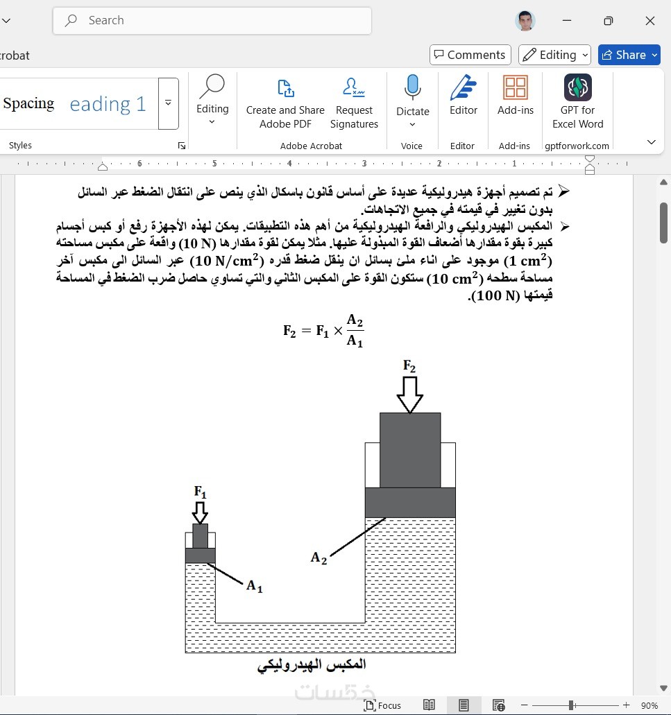Click the Acrobat ribbon tab
The image size is (671, 715).
(x=15, y=55)
